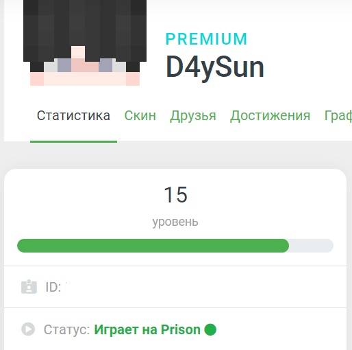
Task: Click the play icon beside Статус
Action: pyautogui.click(x=28, y=329)
